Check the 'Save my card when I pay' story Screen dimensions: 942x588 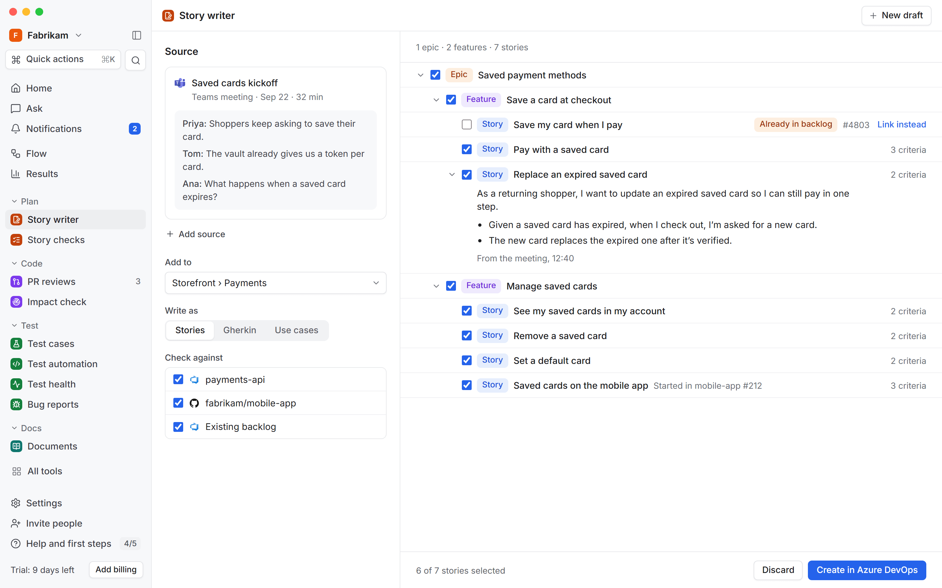(x=467, y=124)
